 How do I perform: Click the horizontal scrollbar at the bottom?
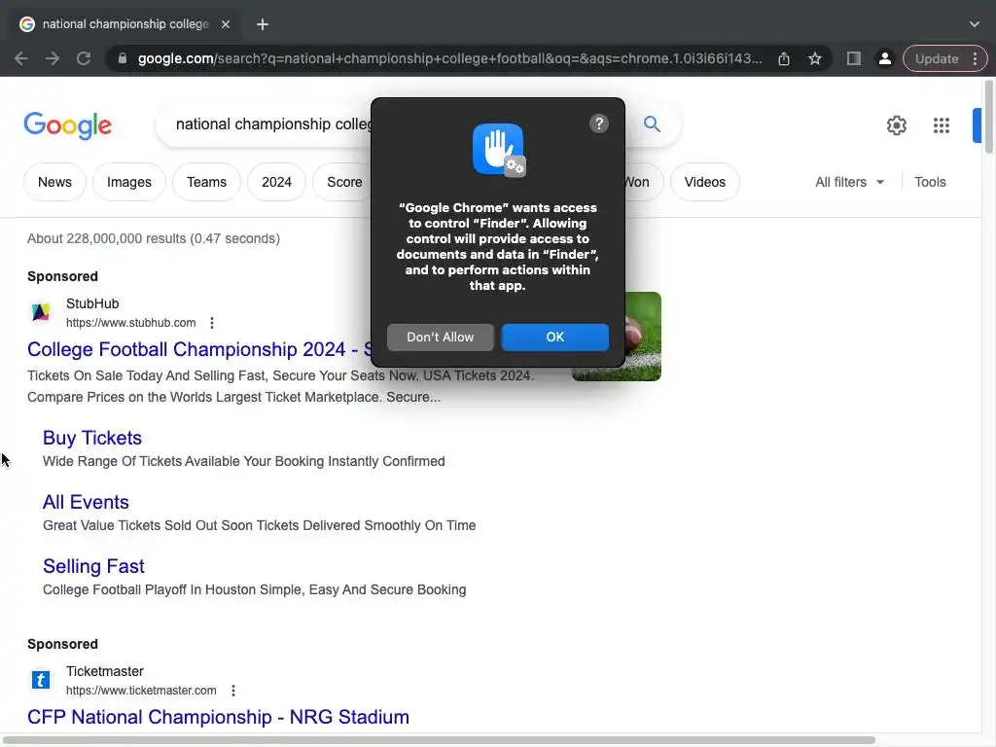coord(441,740)
